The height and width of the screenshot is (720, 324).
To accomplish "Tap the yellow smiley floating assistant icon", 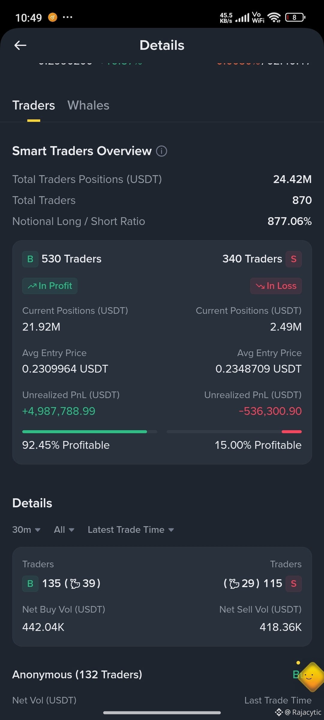I will pos(311,677).
